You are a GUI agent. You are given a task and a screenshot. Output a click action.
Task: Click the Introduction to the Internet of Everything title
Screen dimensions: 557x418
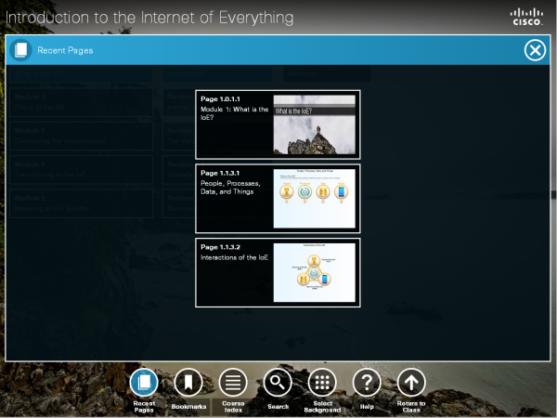(x=149, y=17)
